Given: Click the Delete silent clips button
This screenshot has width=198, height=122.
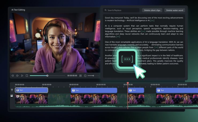Looking at the screenshot, I should pyautogui.click(x=152, y=10).
